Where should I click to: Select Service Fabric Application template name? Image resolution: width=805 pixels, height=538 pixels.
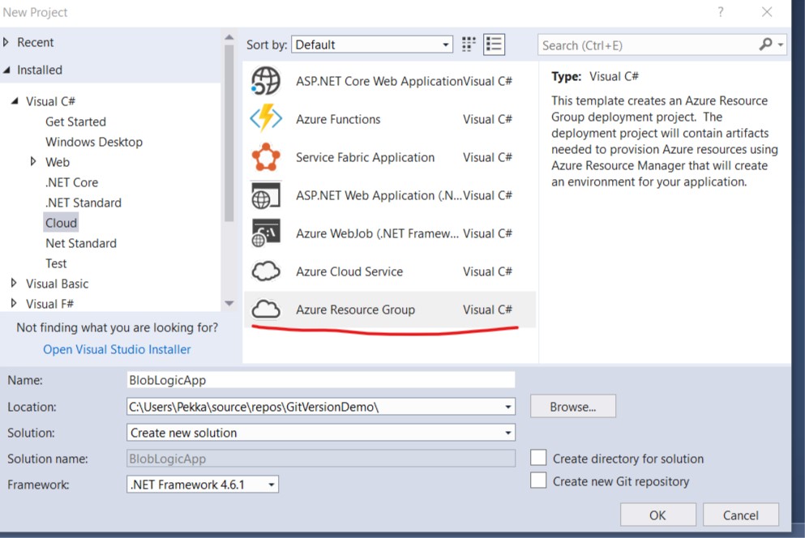point(365,157)
